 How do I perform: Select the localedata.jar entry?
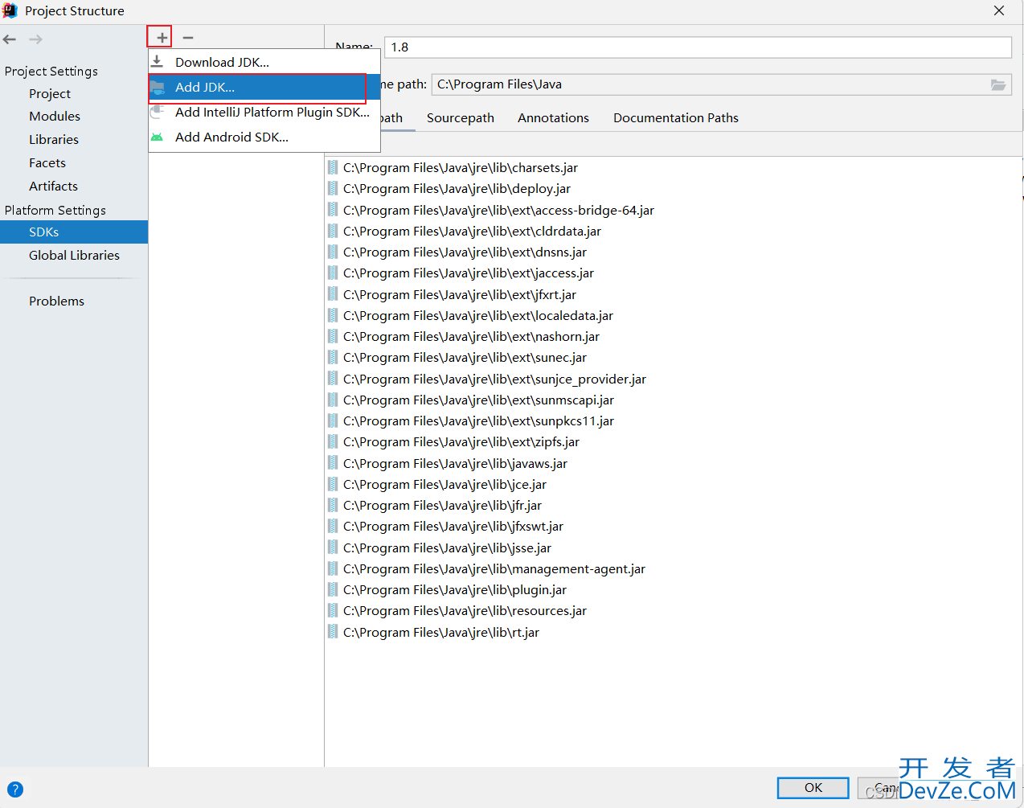tap(478, 315)
